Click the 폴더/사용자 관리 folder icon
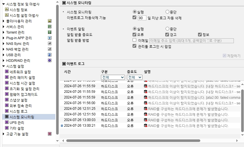Screen dimensions: 244x147 tap(50, 21)
